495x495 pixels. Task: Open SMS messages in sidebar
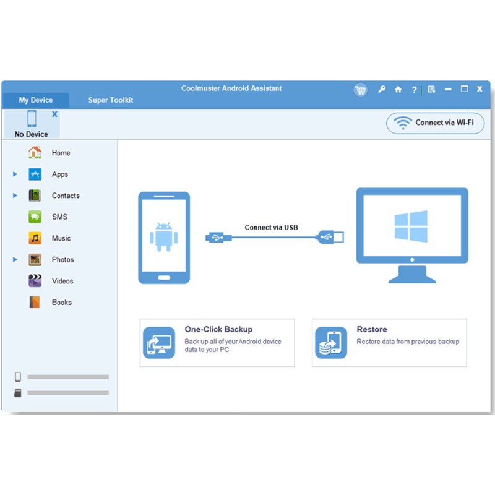[59, 217]
